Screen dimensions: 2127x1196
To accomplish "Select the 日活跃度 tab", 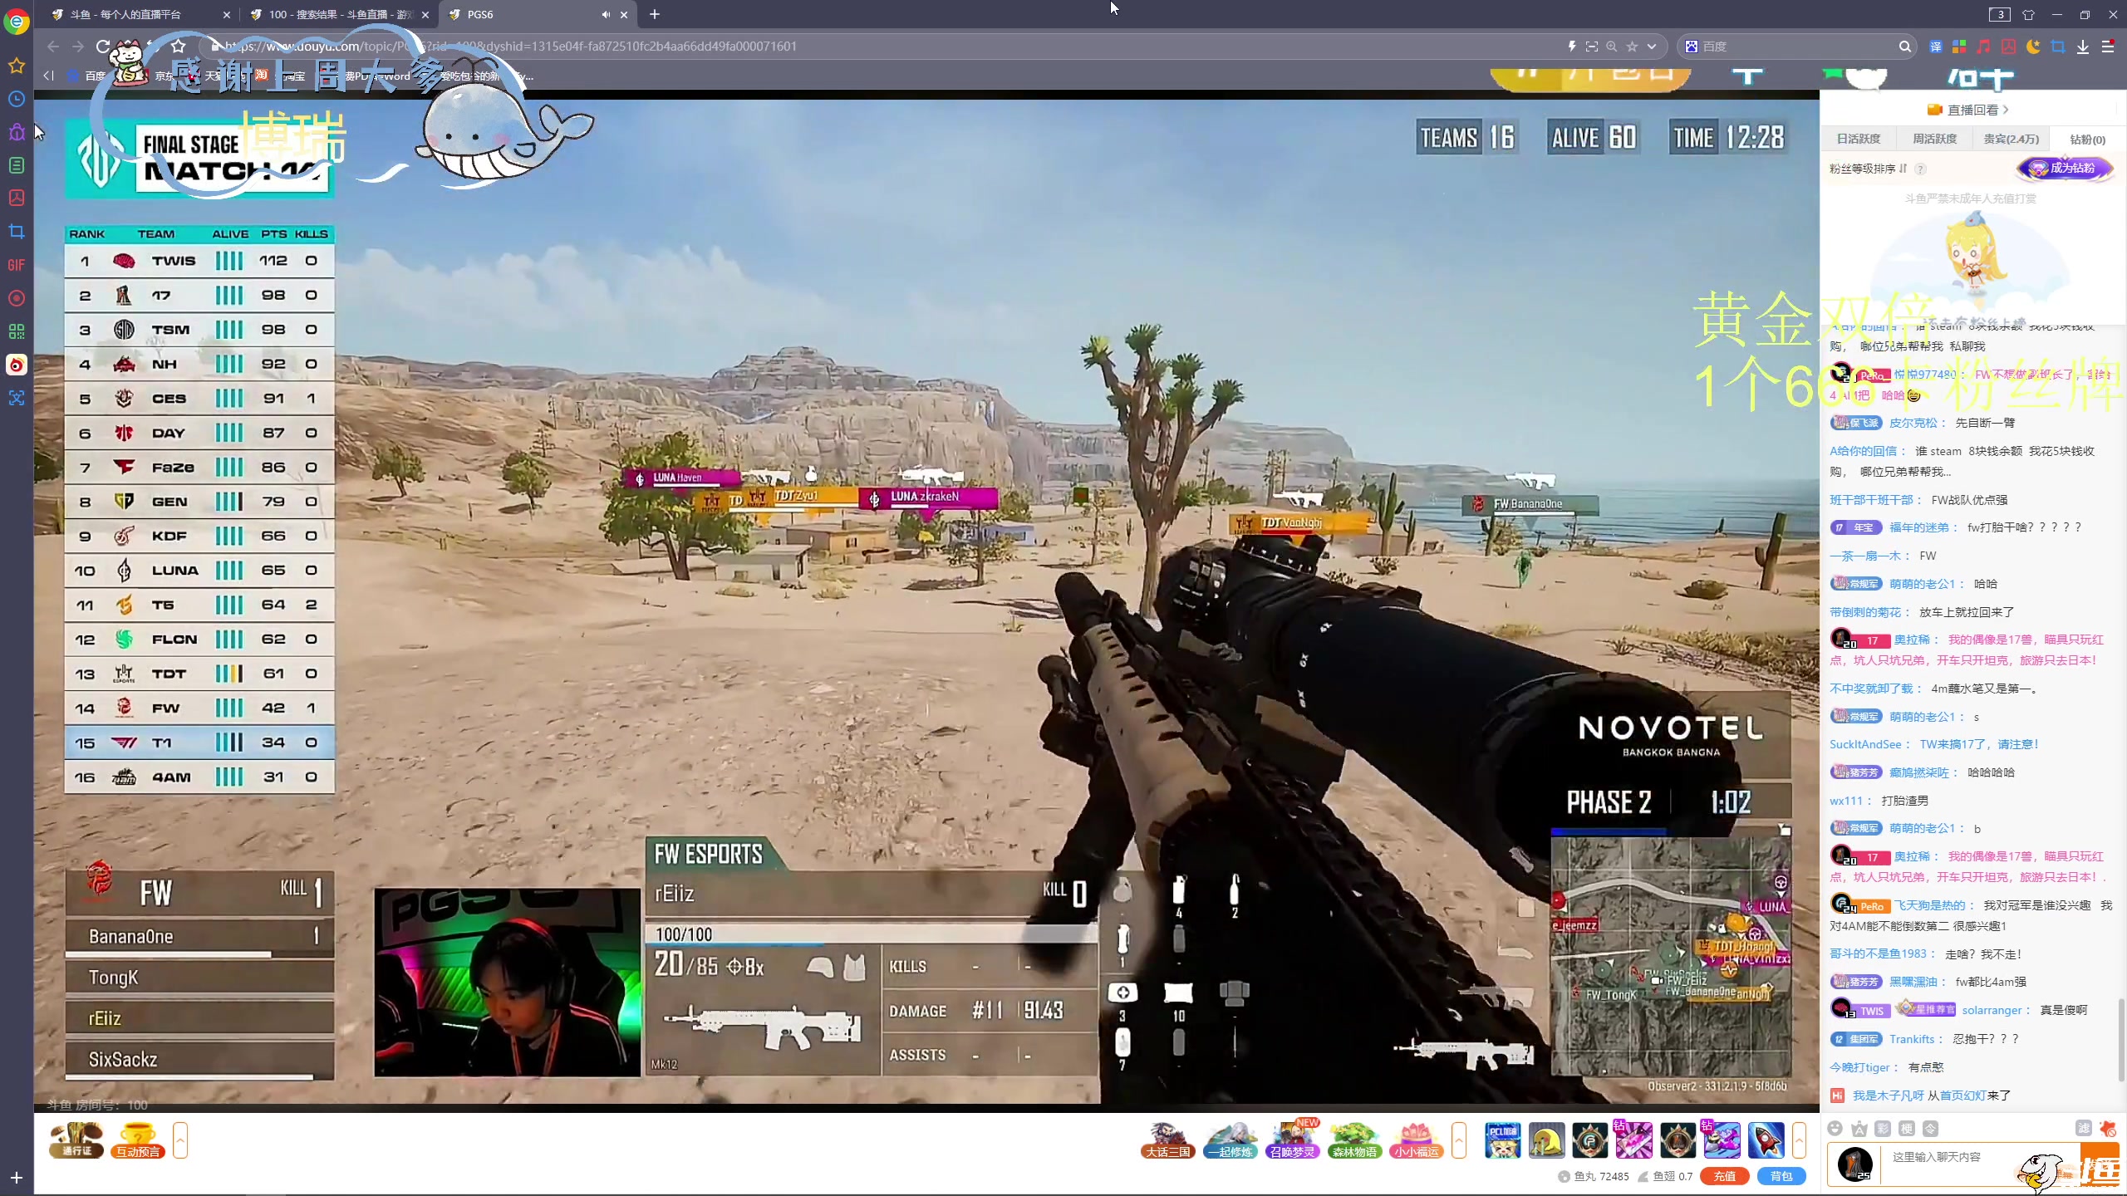I will [1858, 139].
